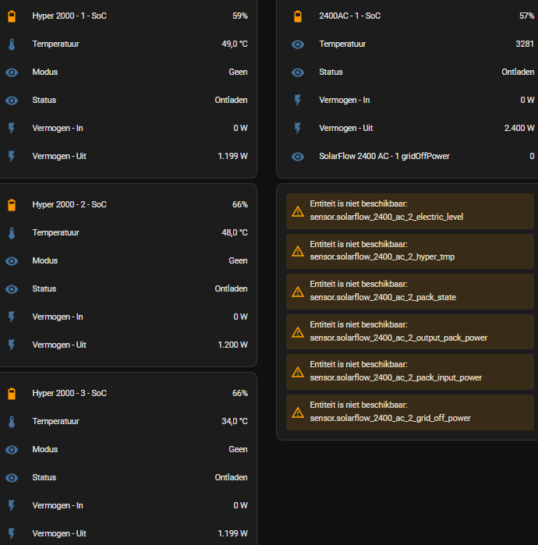Click Geen value in Hyper 2000 - 2 card
The height and width of the screenshot is (545, 538).
click(x=238, y=261)
